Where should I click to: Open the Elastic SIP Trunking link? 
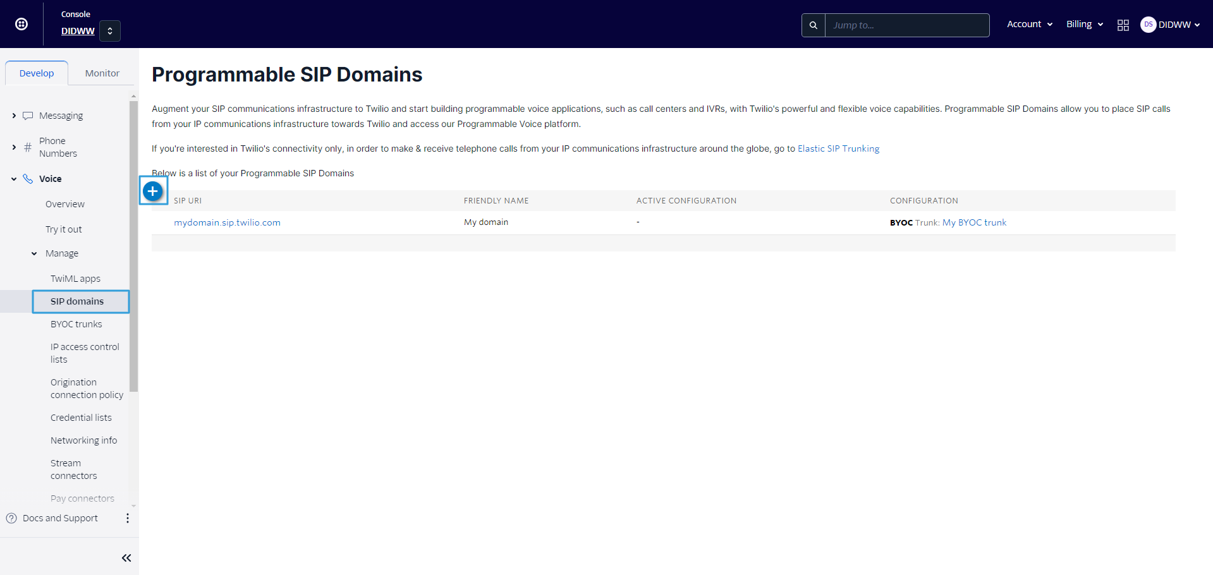click(x=838, y=148)
